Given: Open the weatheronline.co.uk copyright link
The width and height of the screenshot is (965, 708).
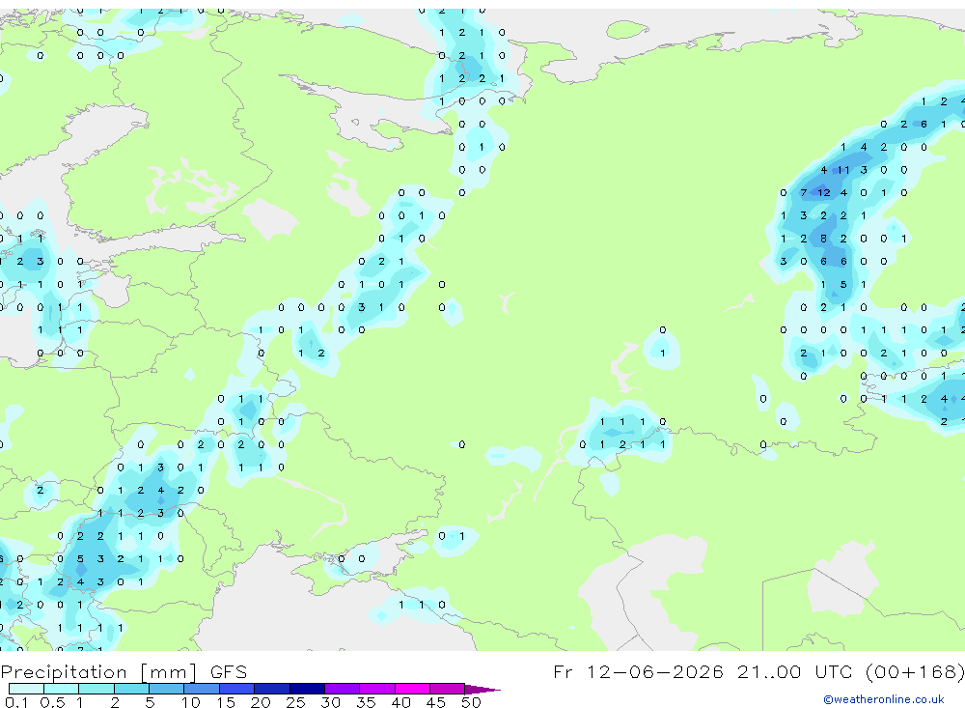Looking at the screenshot, I should click(883, 699).
